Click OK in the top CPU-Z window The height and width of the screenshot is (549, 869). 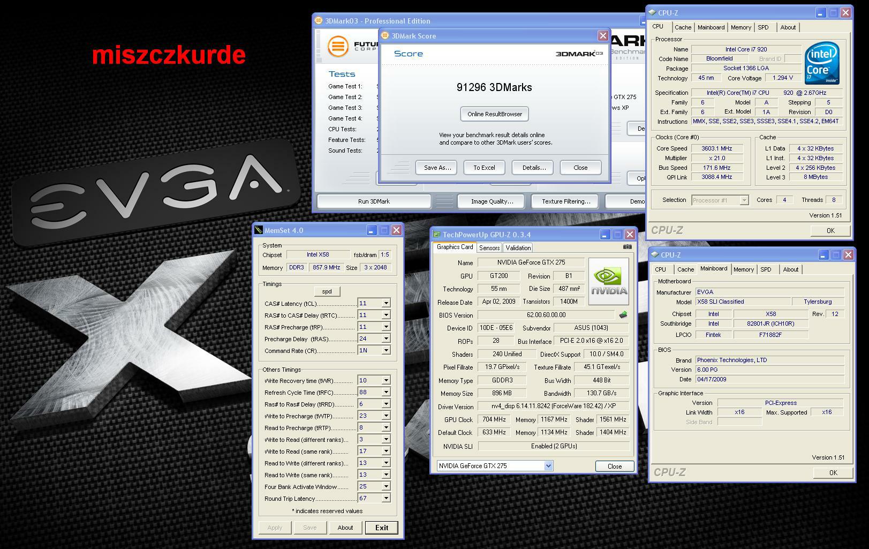[830, 231]
